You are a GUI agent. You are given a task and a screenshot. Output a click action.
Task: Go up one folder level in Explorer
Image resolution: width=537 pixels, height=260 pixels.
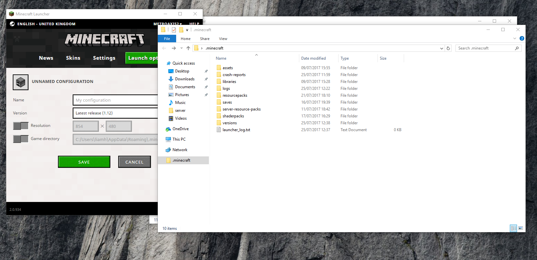188,48
